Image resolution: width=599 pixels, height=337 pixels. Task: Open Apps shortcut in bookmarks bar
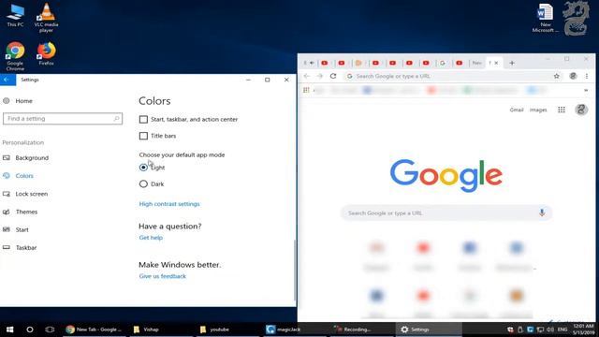tap(306, 90)
